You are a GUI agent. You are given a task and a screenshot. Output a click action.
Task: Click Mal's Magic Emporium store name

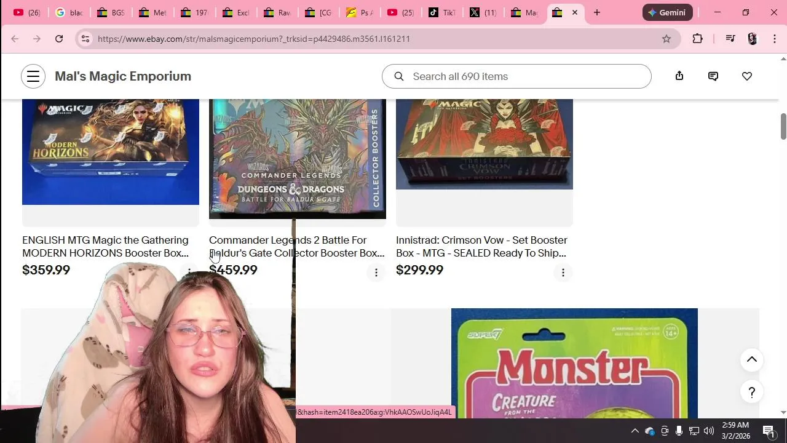(123, 76)
